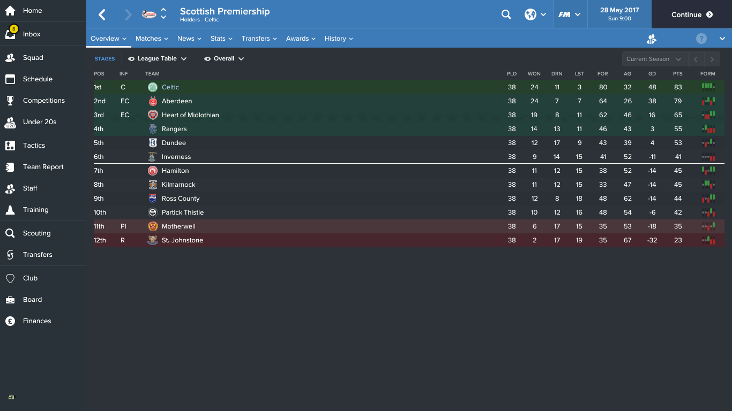This screenshot has width=732, height=411.
Task: Click the search magnifier in top bar
Action: pos(506,14)
